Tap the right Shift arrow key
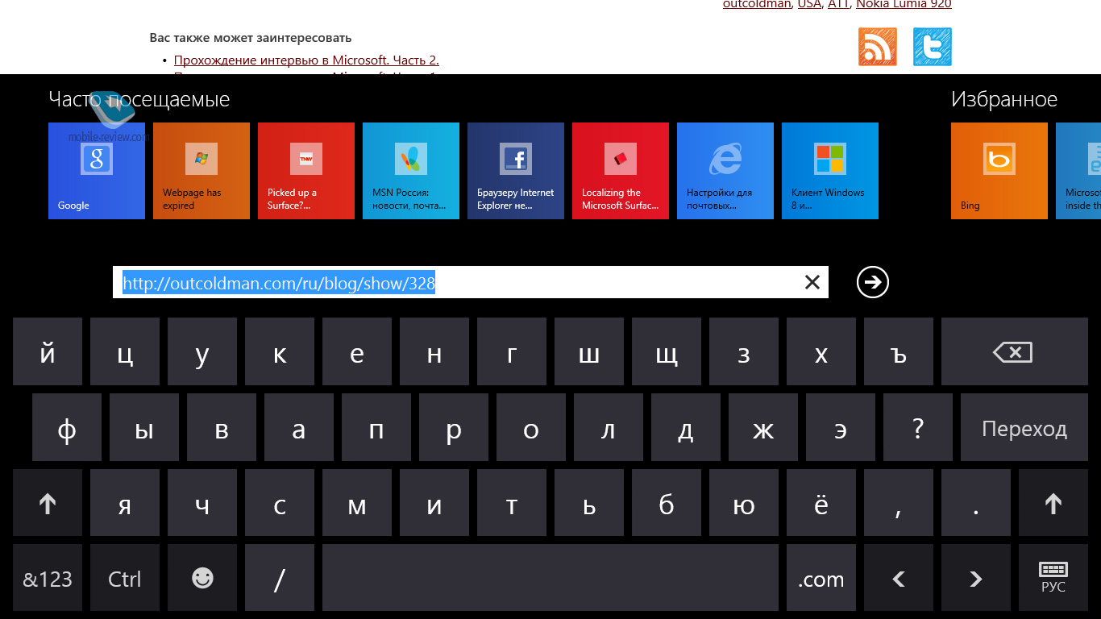Image resolution: width=1101 pixels, height=619 pixels. coord(1053,503)
